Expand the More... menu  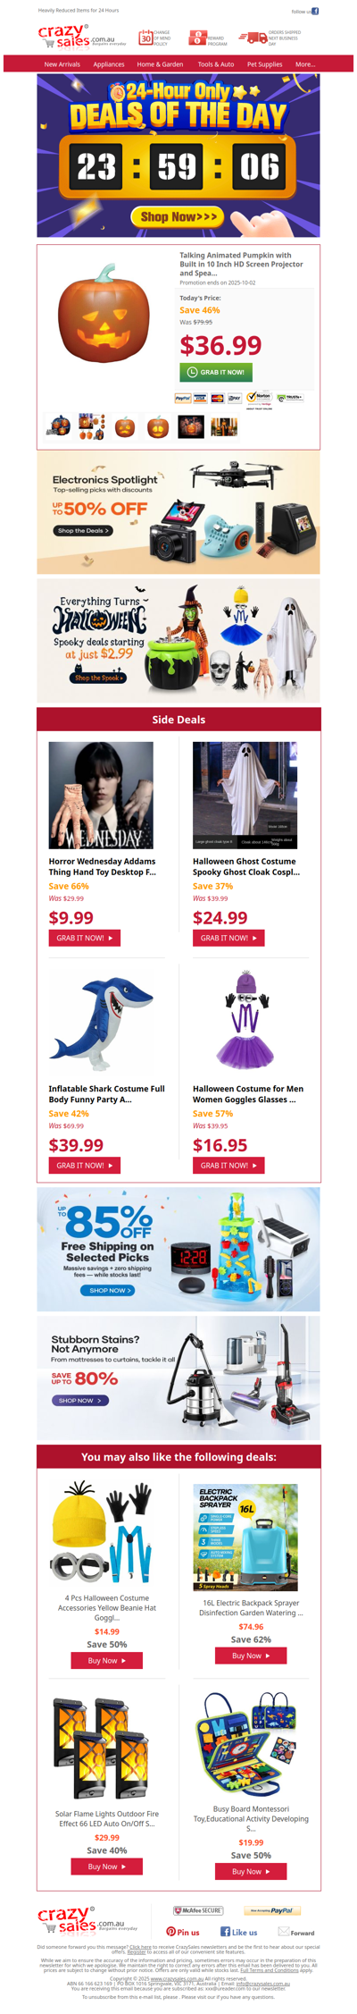click(x=305, y=64)
